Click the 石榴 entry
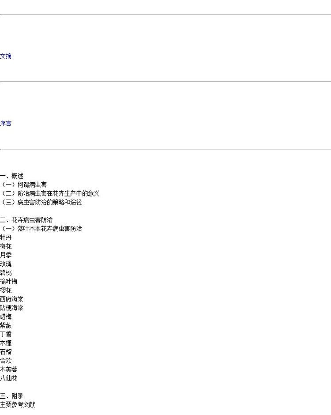Image resolution: width=331 pixels, height=415 pixels. pos(6,352)
